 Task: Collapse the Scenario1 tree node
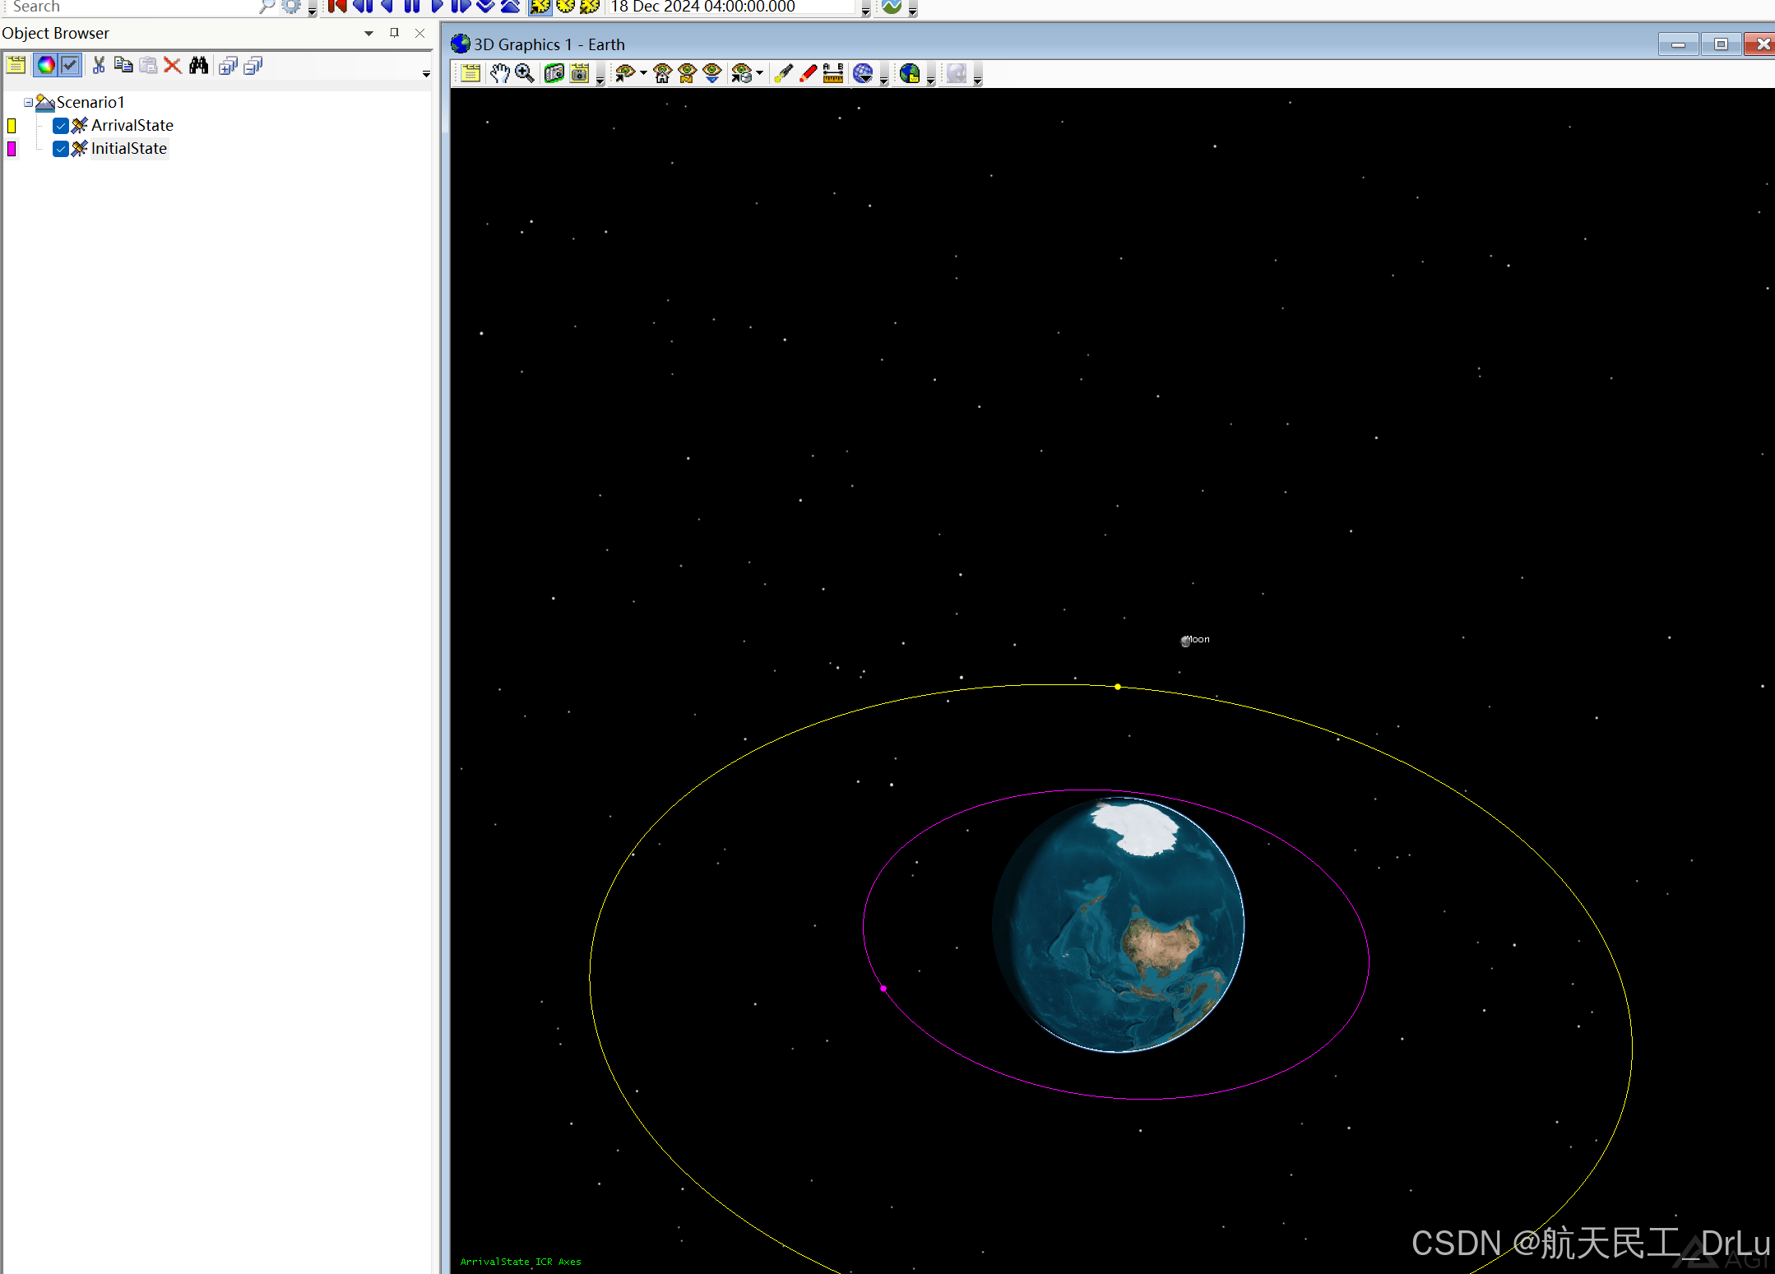[28, 103]
